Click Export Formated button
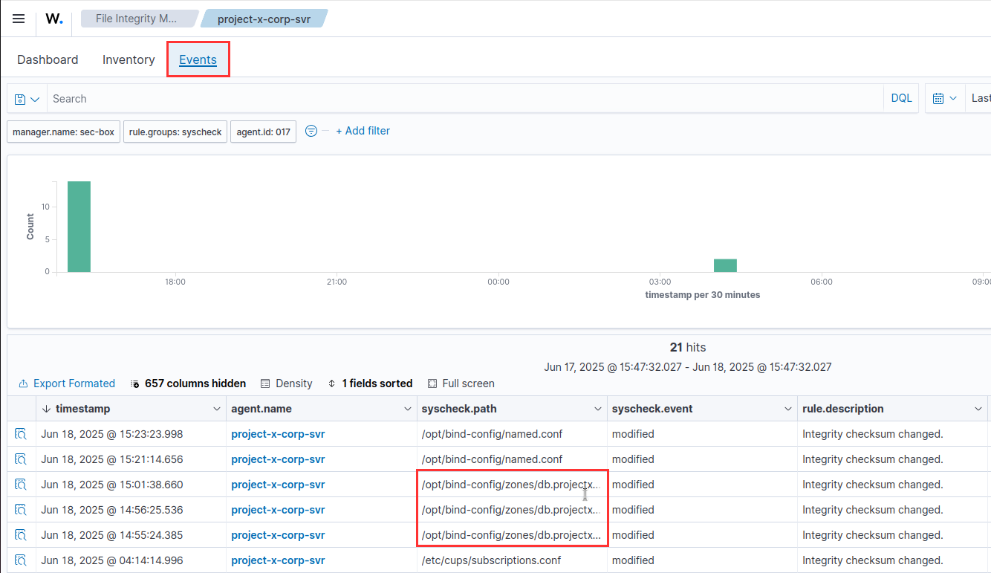Image resolution: width=991 pixels, height=573 pixels. point(67,383)
